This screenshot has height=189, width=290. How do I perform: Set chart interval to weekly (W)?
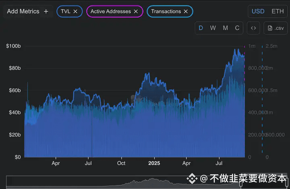[213, 28]
